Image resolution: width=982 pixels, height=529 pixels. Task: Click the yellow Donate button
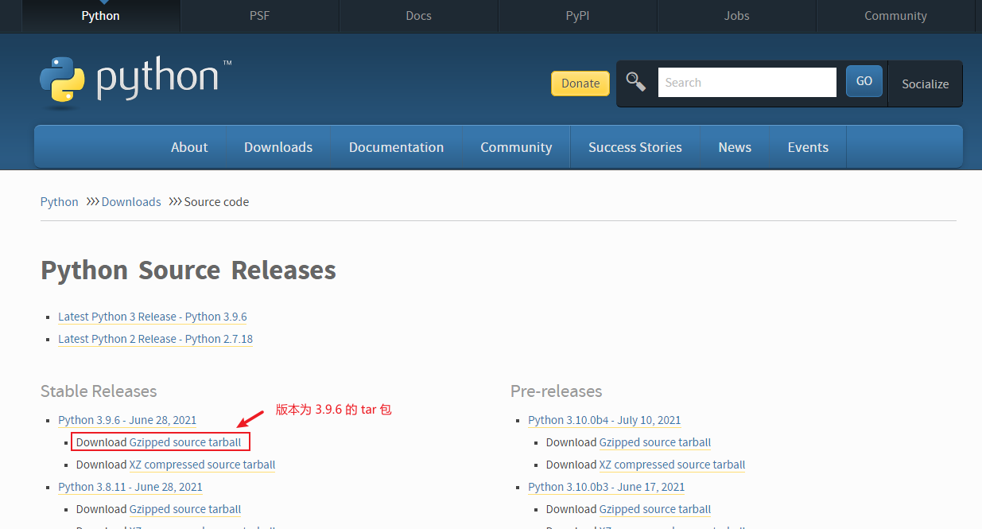580,84
